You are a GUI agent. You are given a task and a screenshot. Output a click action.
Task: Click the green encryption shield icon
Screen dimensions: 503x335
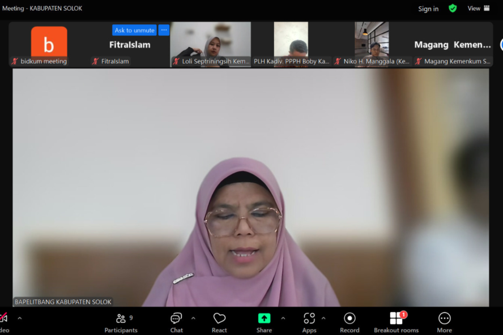(x=453, y=8)
